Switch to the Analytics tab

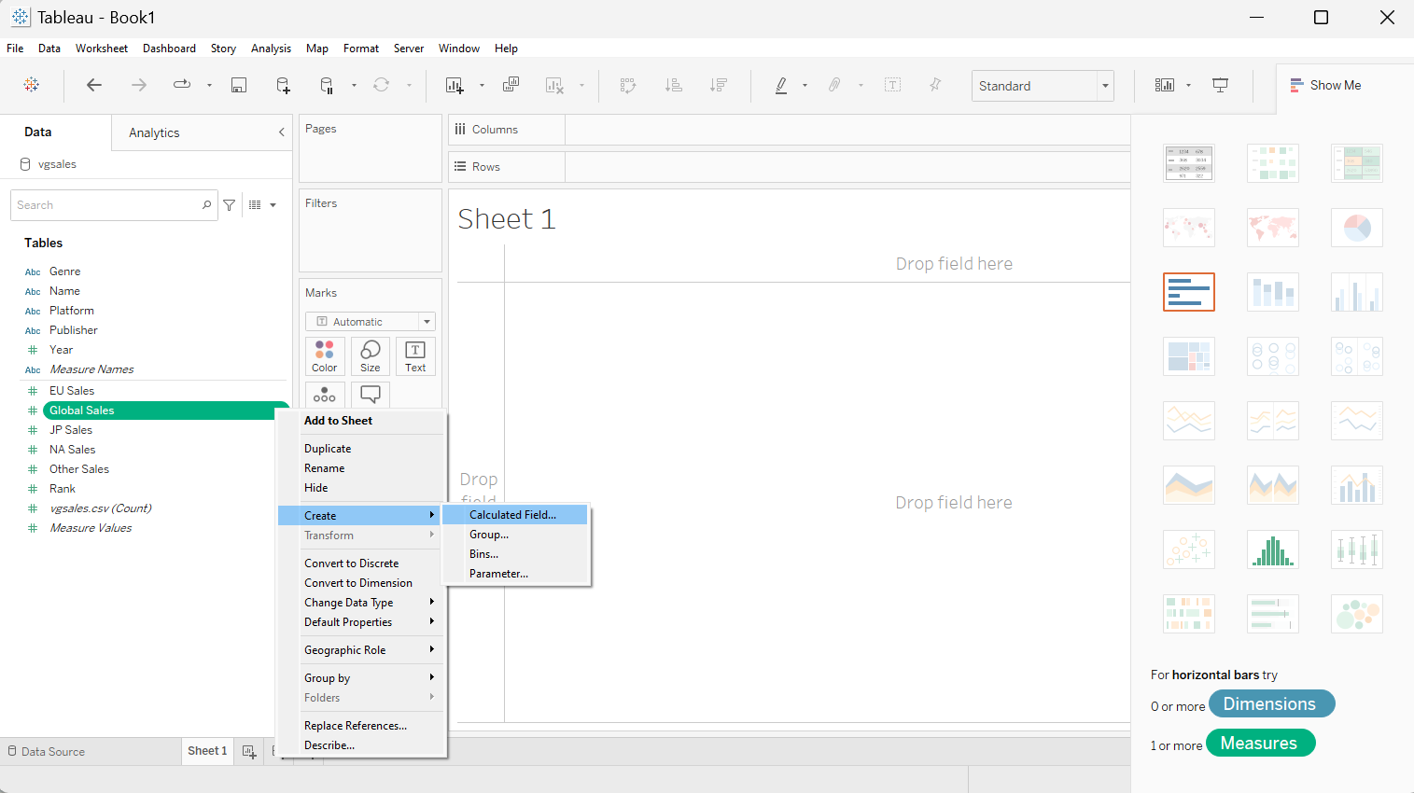tap(154, 132)
